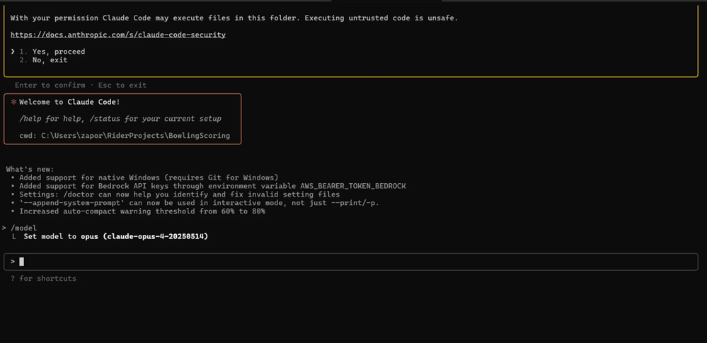Click the 'What's new:' heading
Screen dimensions: 707x343
point(30,169)
